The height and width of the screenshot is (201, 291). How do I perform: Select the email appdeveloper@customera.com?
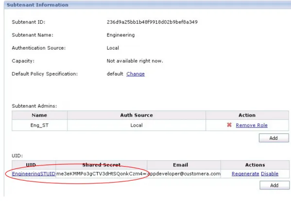pos(184,174)
